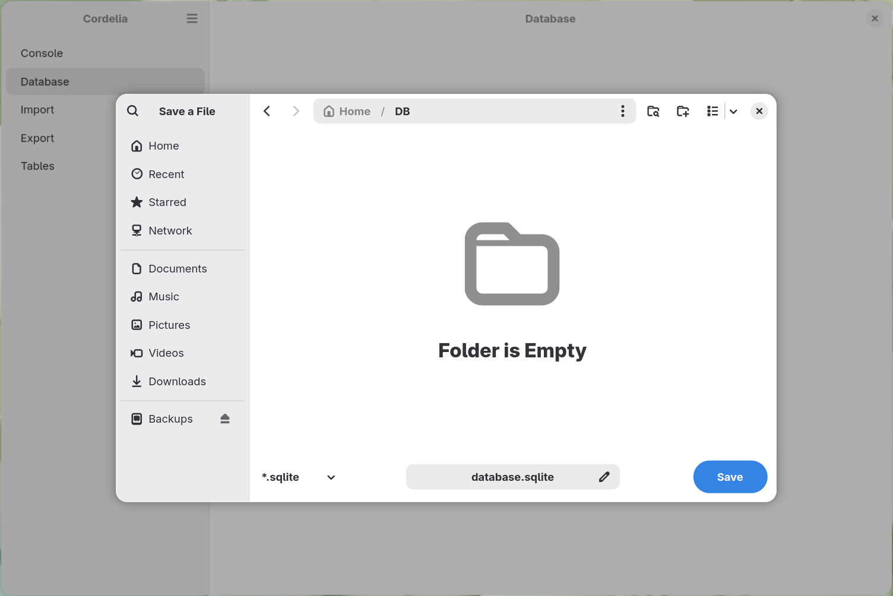The image size is (893, 596).
Task: Click the search-in-folder toolbar icon
Action: (x=653, y=111)
